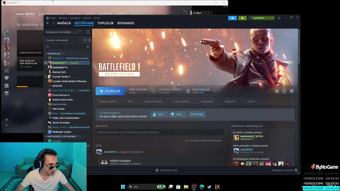Open Topluluk Merkezi link
Image resolution: width=340 pixels, height=191 pixels.
[x=153, y=101]
